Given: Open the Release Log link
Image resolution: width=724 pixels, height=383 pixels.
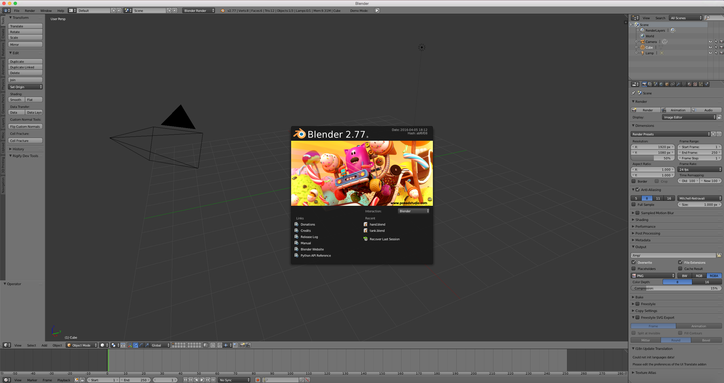Looking at the screenshot, I should point(309,237).
